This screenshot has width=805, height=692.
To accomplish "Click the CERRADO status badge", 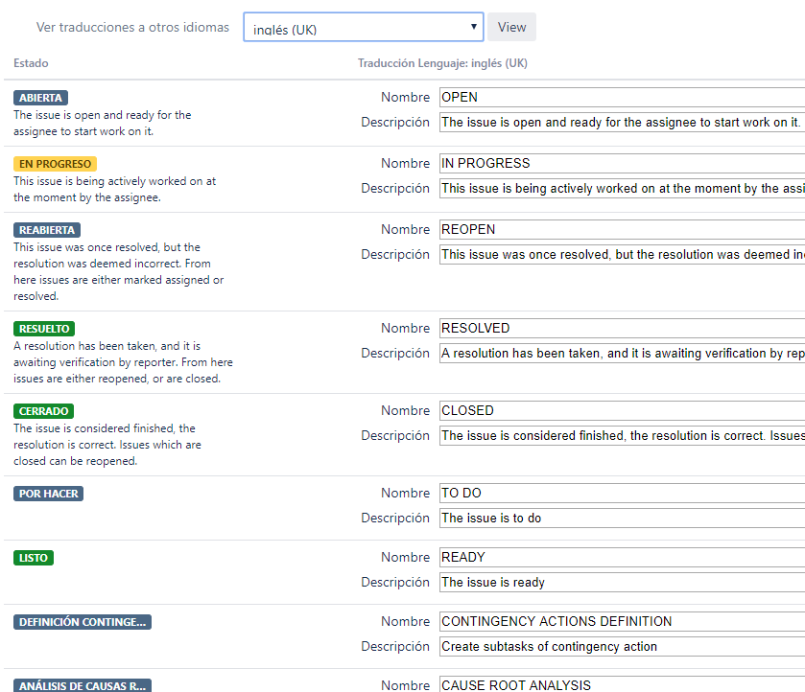I will (43, 411).
